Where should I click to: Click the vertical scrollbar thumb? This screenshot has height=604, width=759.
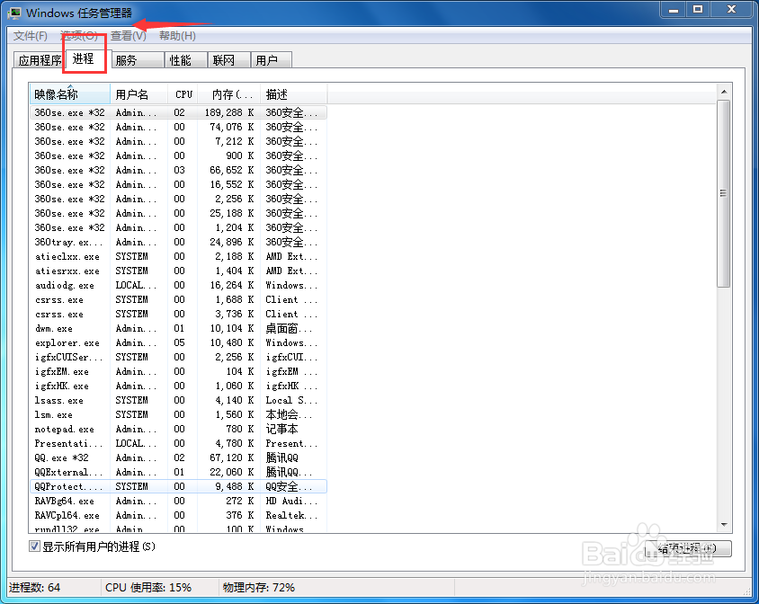click(x=724, y=193)
